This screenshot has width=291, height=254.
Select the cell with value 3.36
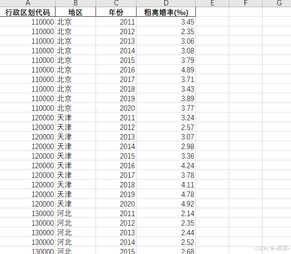point(166,156)
